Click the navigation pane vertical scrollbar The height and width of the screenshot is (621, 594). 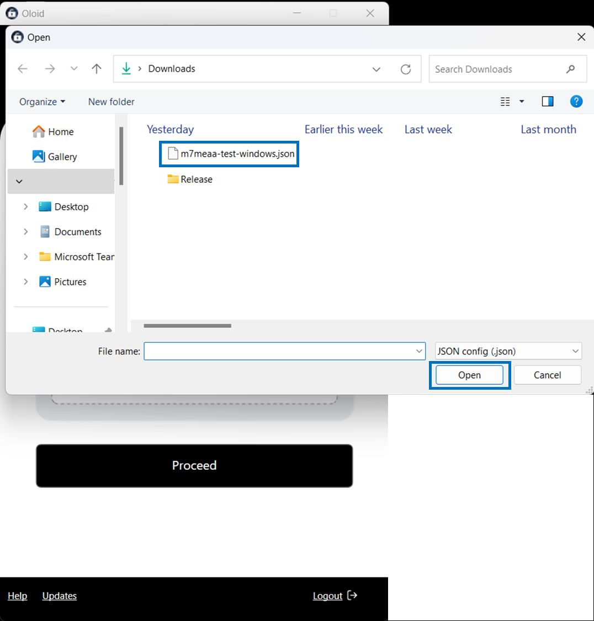[121, 156]
